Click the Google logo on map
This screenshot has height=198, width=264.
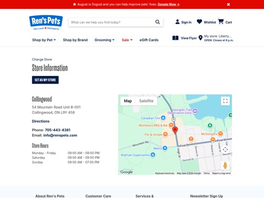point(127,172)
